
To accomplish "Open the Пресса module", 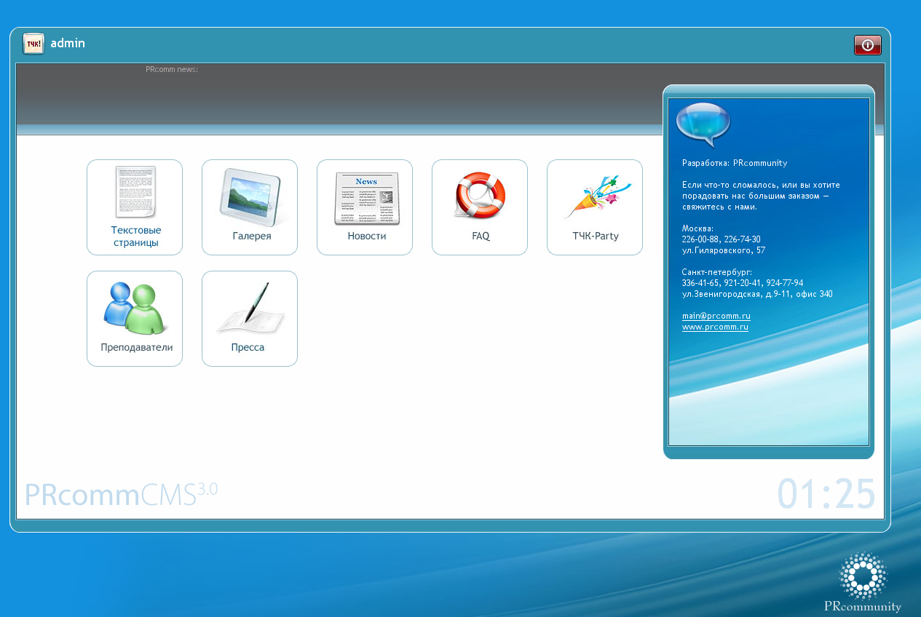I will coord(249,318).
